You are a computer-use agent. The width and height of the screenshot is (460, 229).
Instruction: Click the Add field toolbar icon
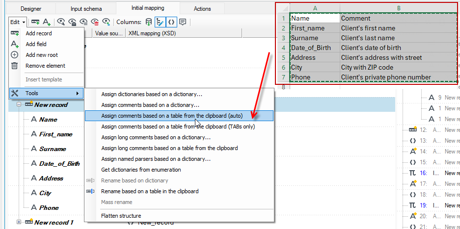point(47,22)
